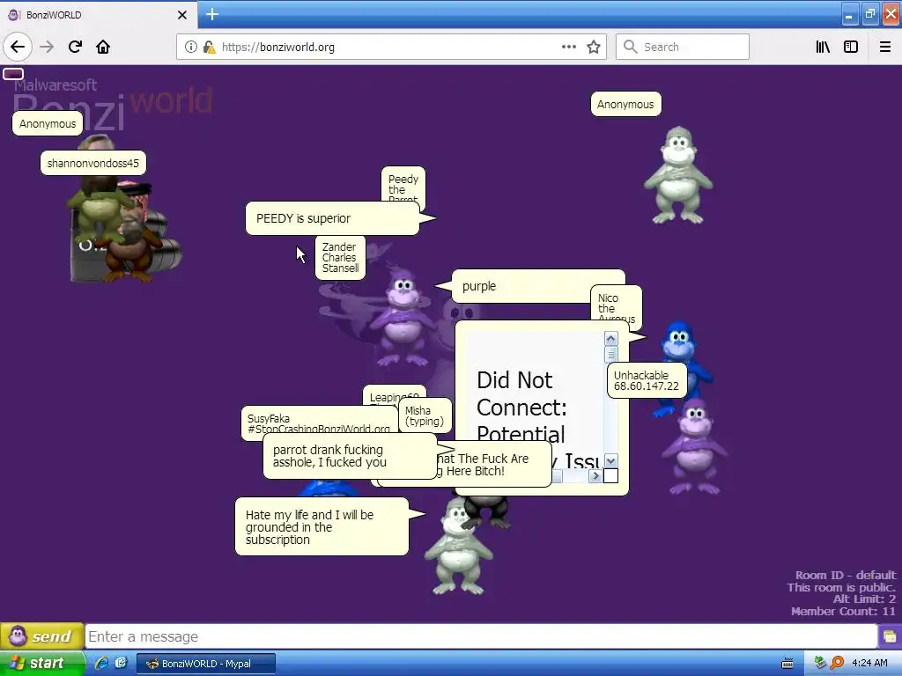Click the "parrot drank" speech bubble
The image size is (902, 676).
click(350, 456)
